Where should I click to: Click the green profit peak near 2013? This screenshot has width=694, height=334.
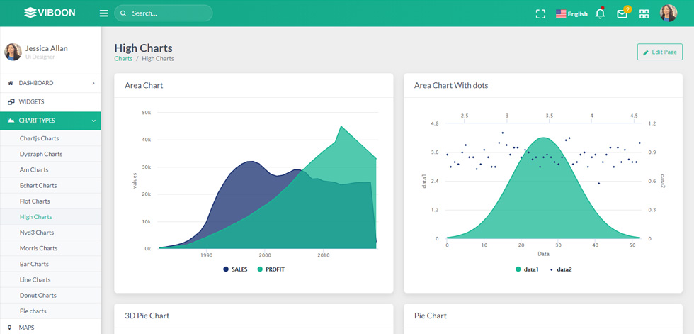click(x=341, y=128)
